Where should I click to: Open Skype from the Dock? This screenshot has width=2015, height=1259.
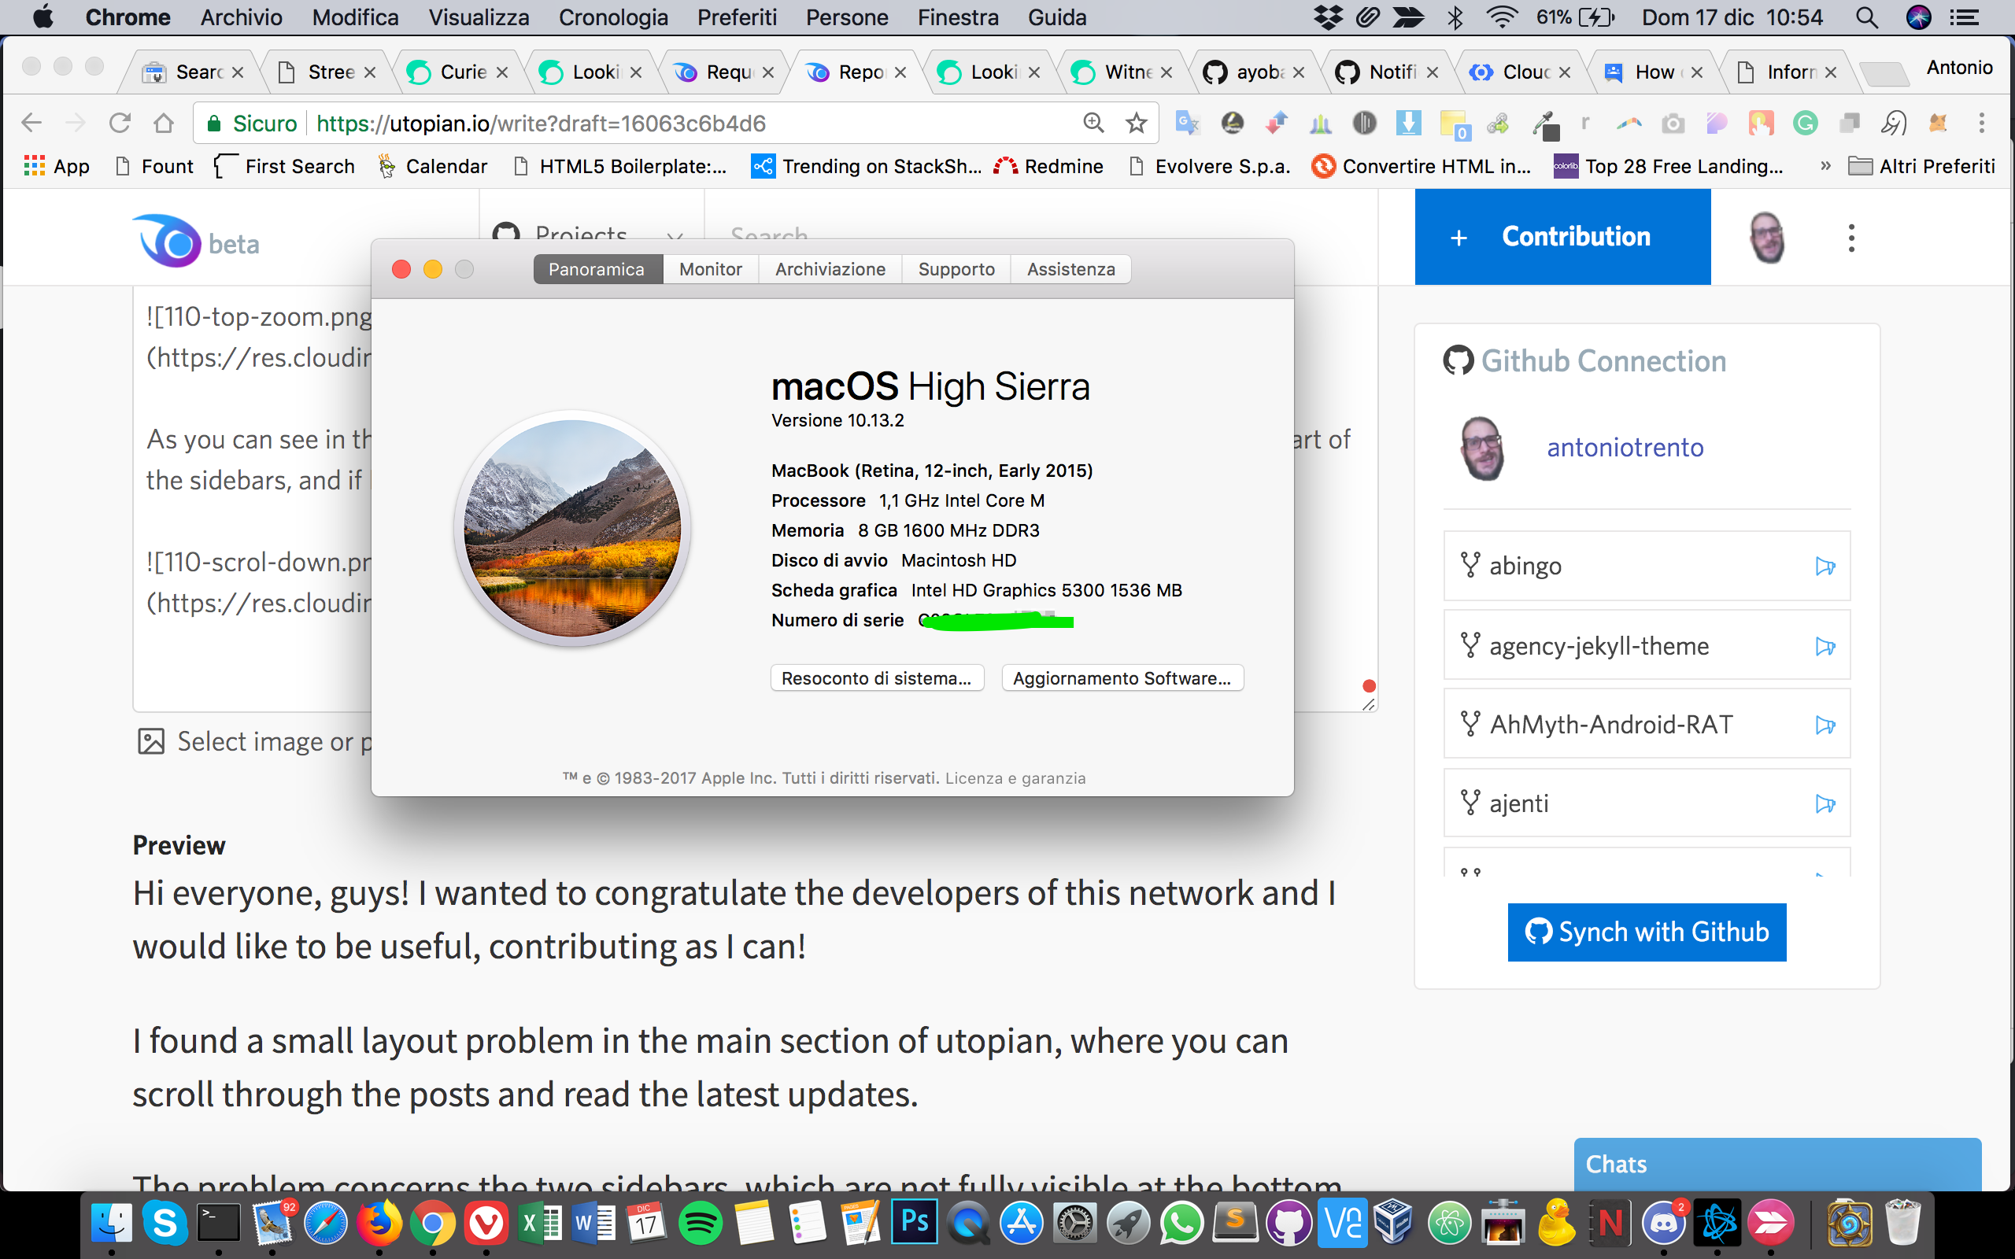click(x=165, y=1223)
